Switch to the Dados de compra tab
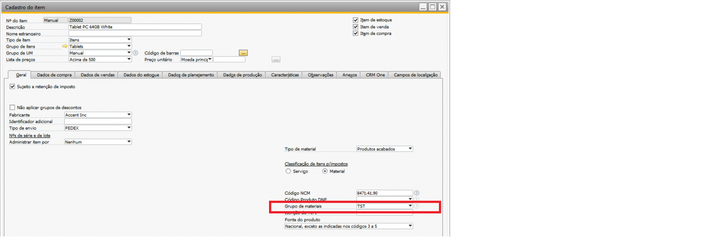The width and height of the screenshot is (725, 240). click(54, 74)
